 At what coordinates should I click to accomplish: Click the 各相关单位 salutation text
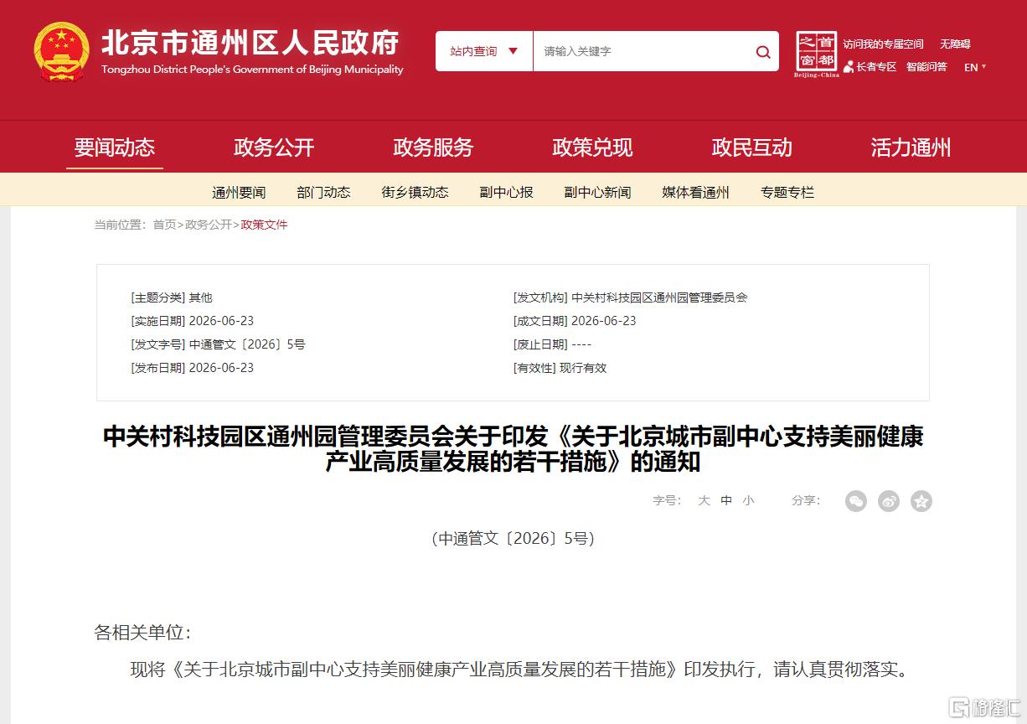pyautogui.click(x=142, y=632)
